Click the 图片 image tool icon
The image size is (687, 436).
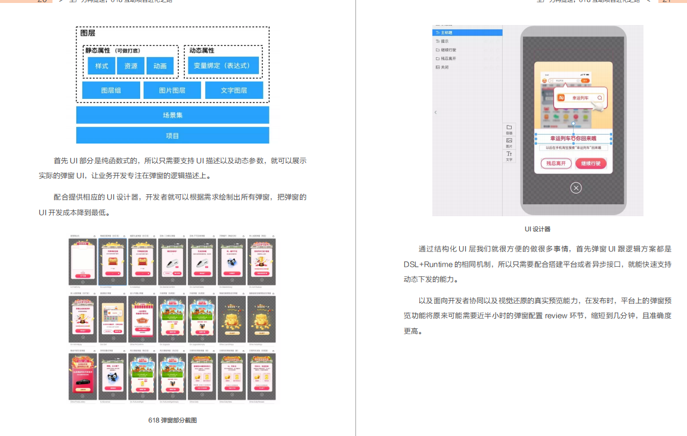[509, 143]
